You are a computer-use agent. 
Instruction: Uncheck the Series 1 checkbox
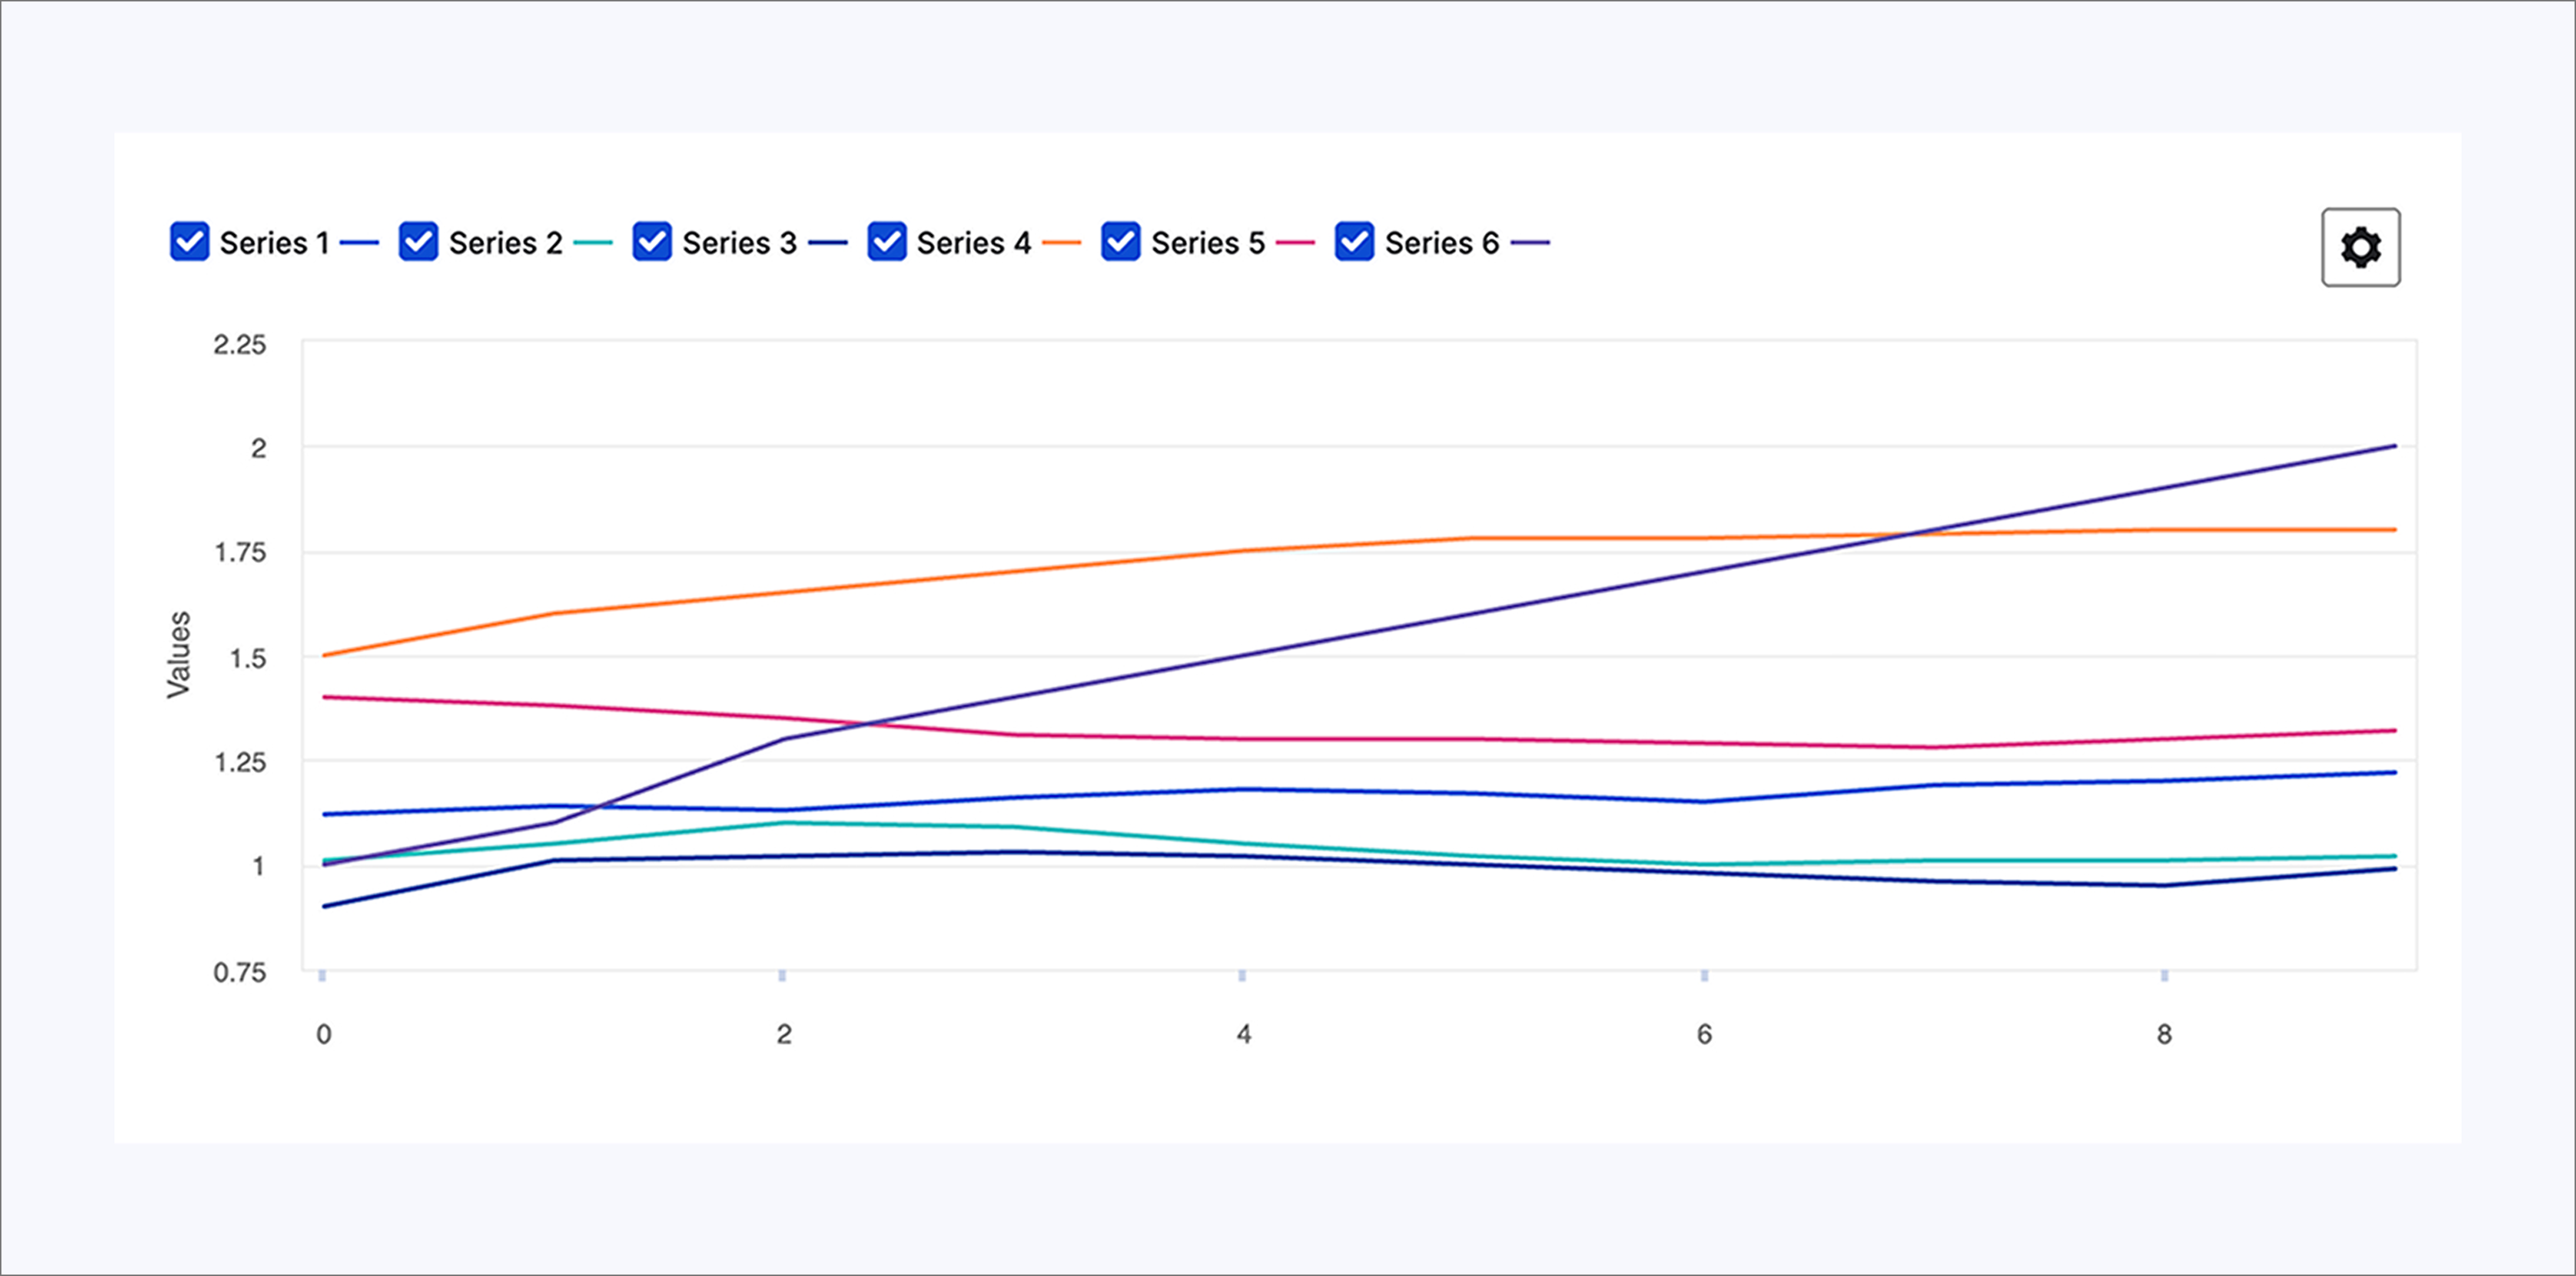(189, 242)
